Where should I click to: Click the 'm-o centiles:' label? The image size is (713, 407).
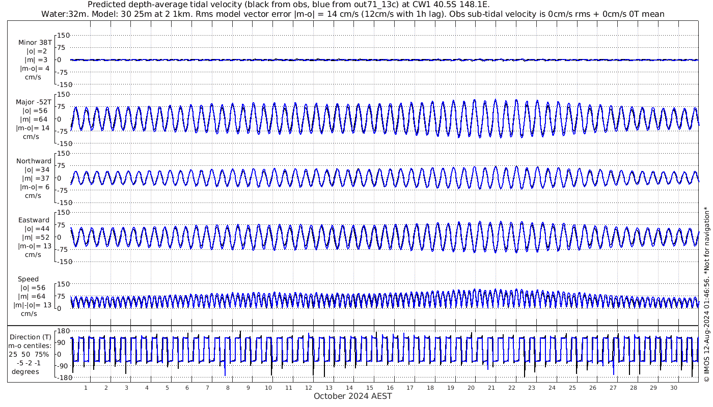tap(30, 346)
